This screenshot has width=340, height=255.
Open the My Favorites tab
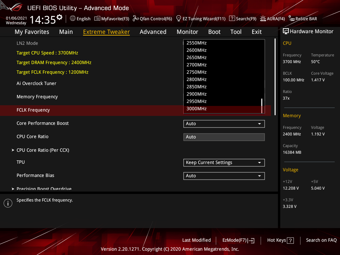coord(32,32)
